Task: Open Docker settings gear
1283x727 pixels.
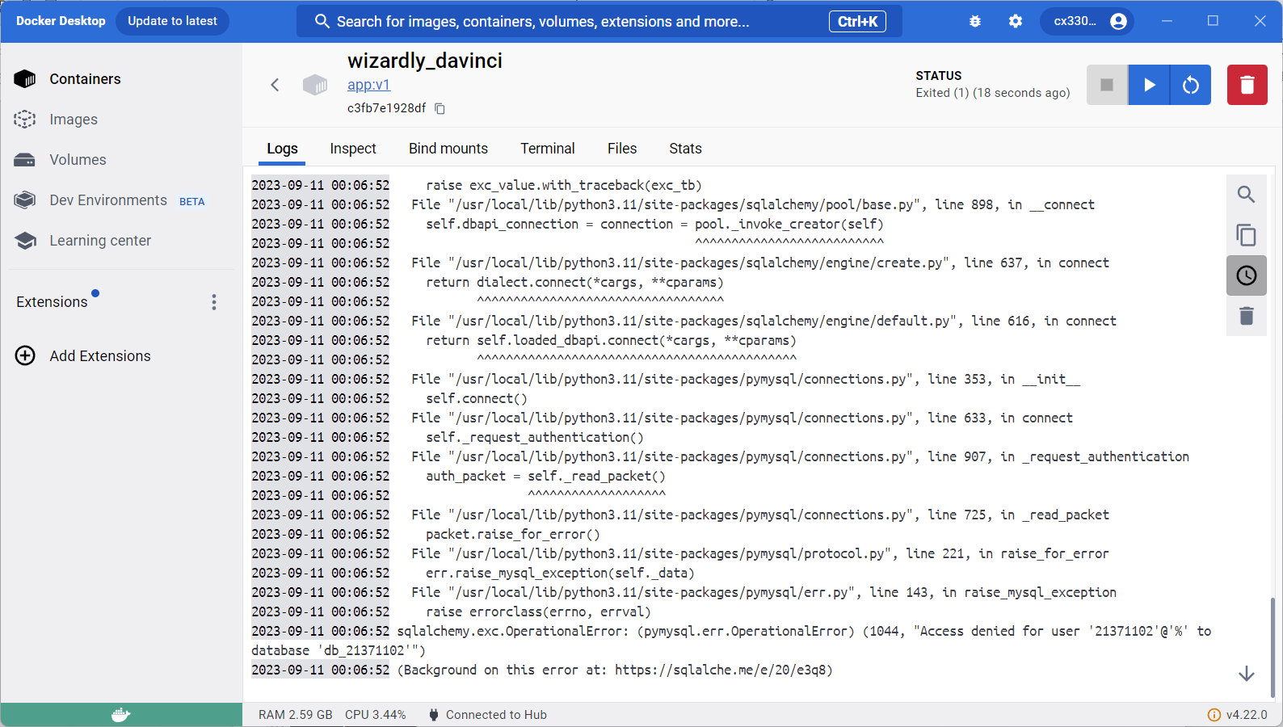Action: [1016, 22]
